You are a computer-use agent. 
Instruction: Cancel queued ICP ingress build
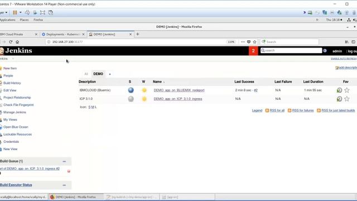click(x=69, y=171)
